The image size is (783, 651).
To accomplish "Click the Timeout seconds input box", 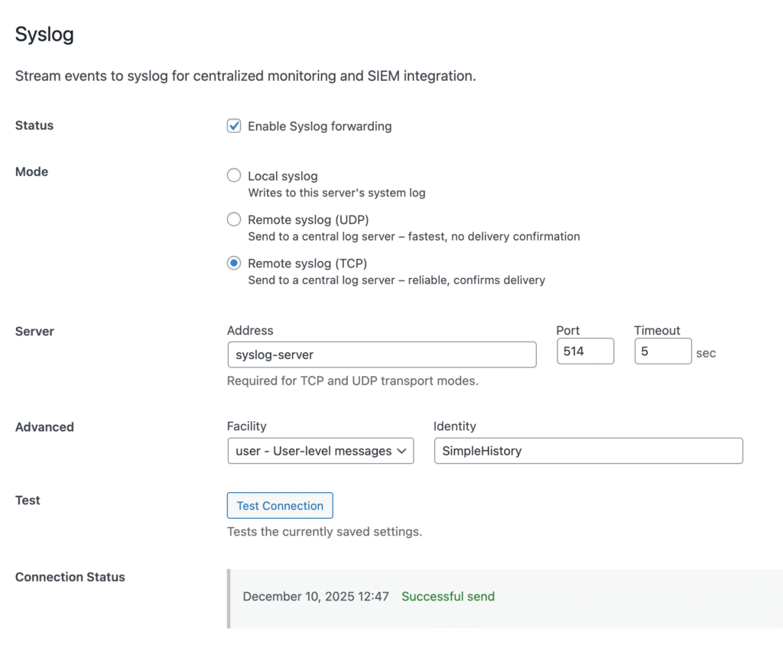I will tap(662, 351).
